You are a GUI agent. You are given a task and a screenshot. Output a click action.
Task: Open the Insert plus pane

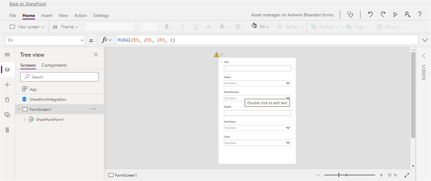coord(8,85)
